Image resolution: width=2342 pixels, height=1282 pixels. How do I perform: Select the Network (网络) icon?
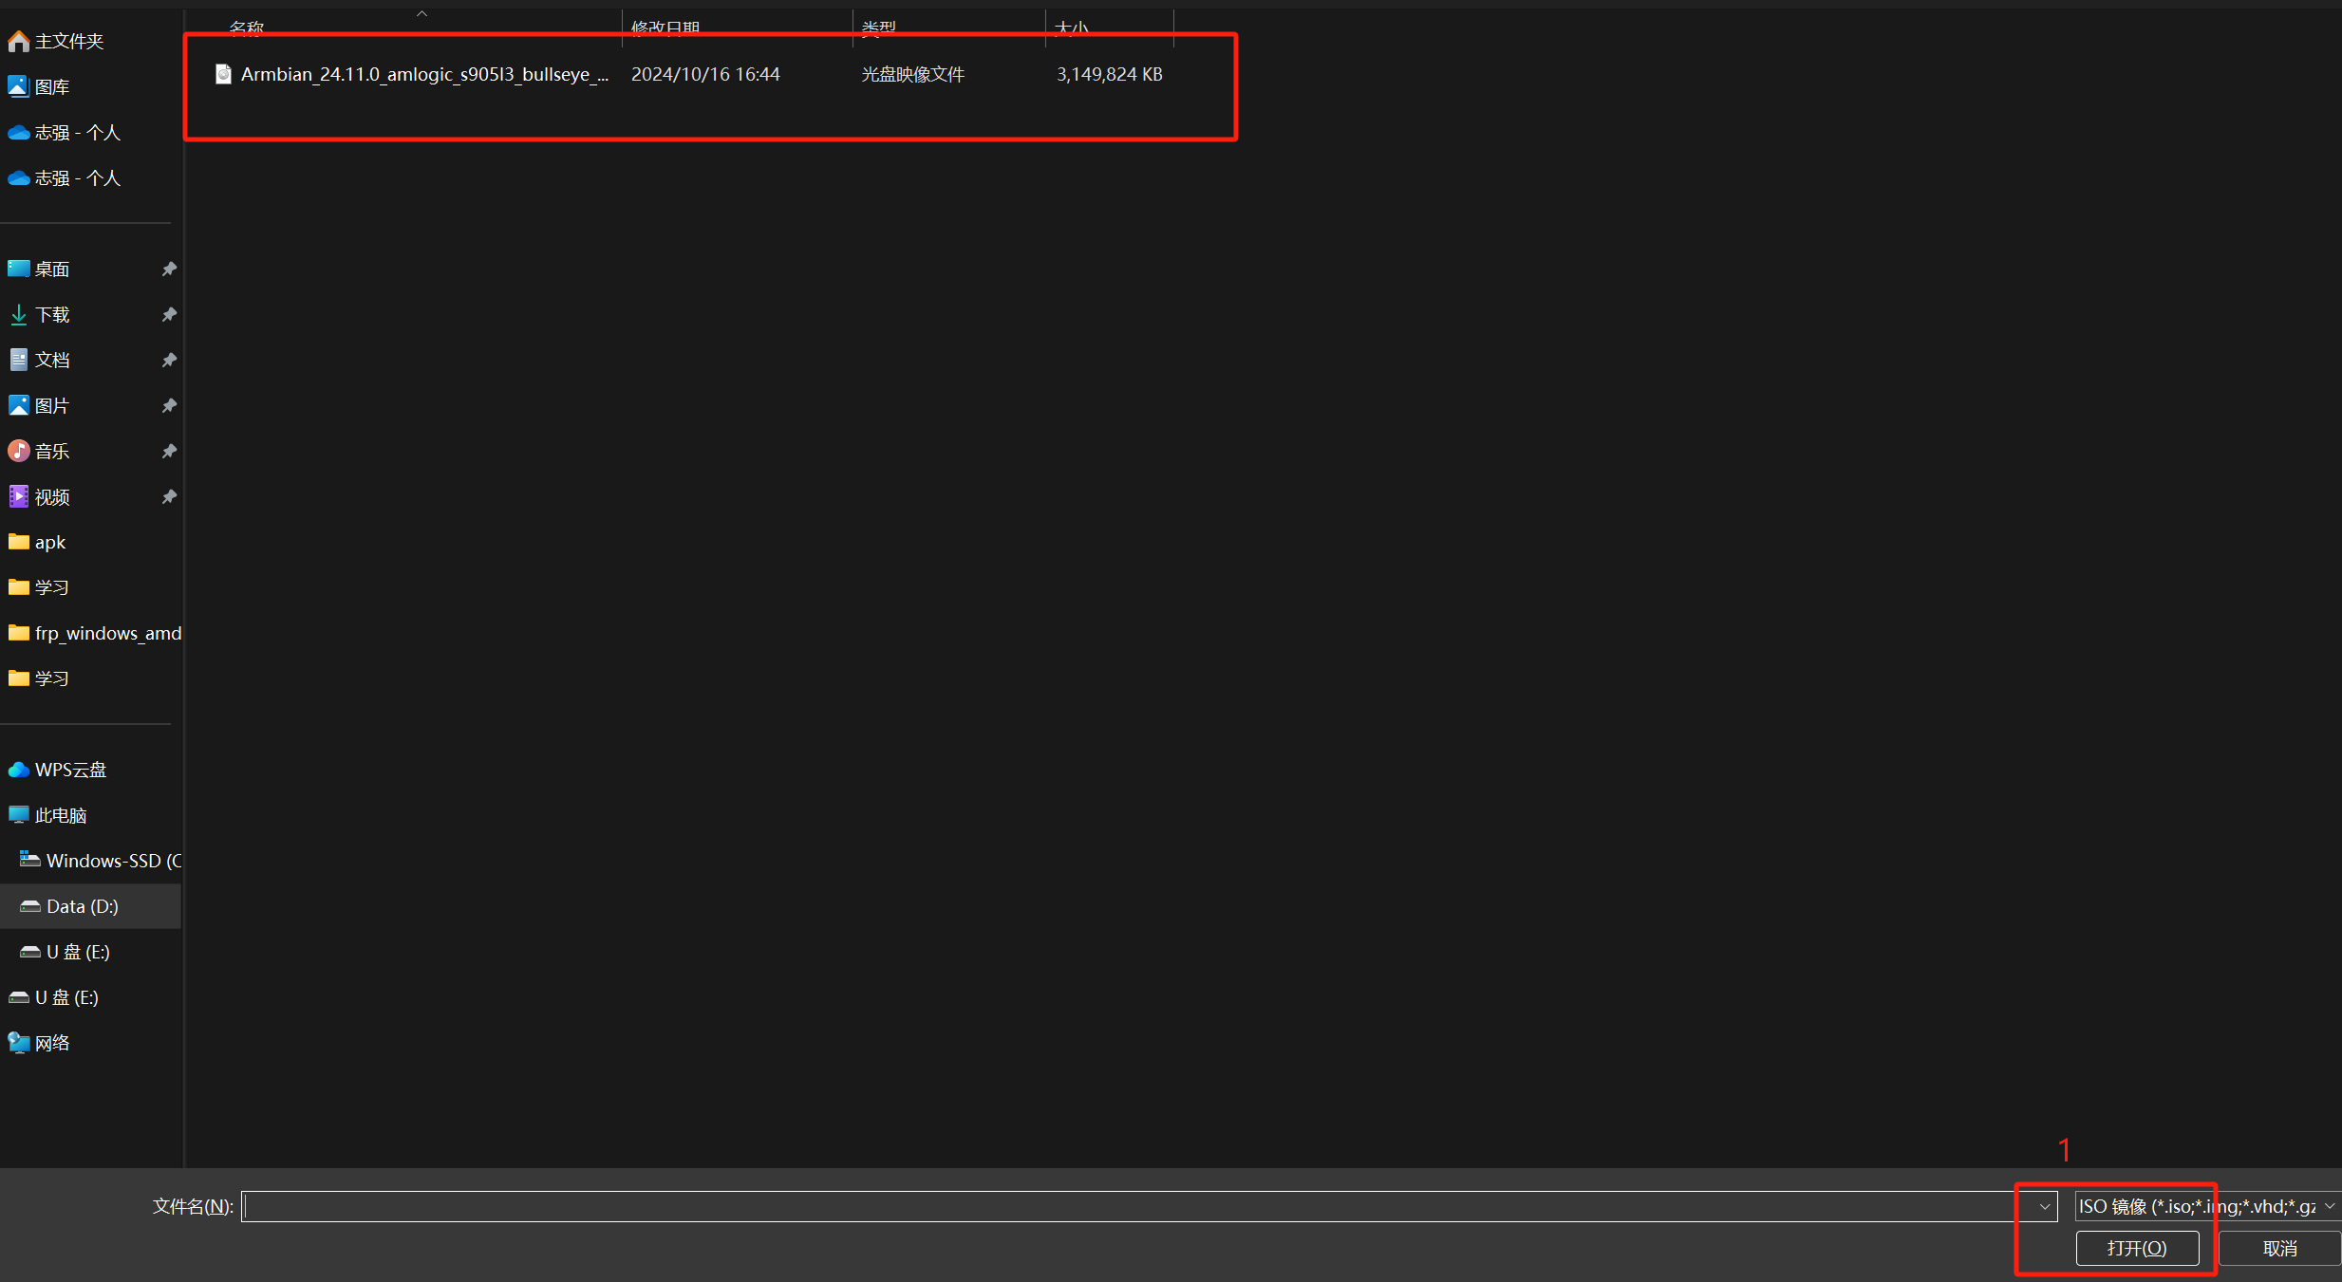click(18, 1043)
